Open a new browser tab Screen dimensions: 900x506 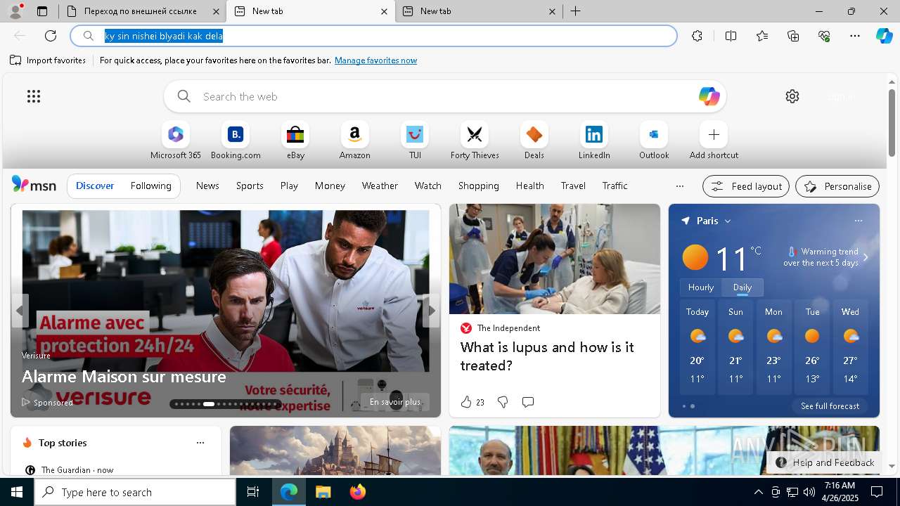pyautogui.click(x=575, y=11)
